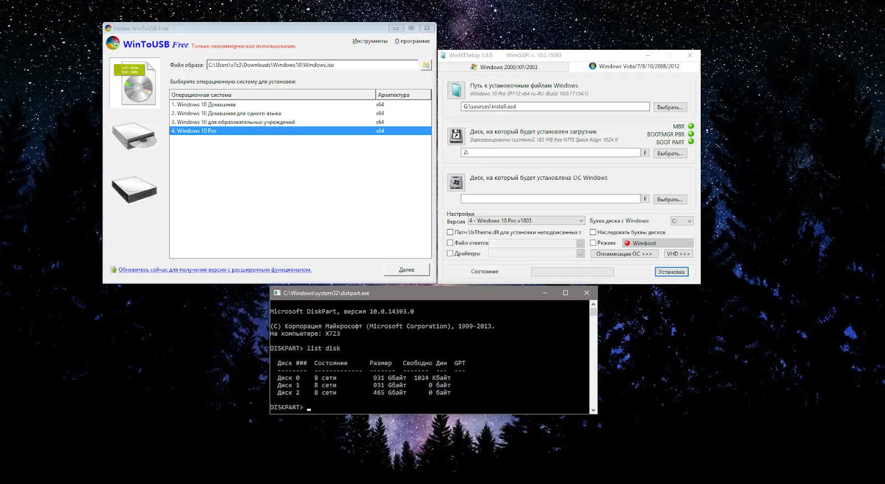Click the F button beside boot drive Z:
The image size is (885, 484).
point(645,153)
